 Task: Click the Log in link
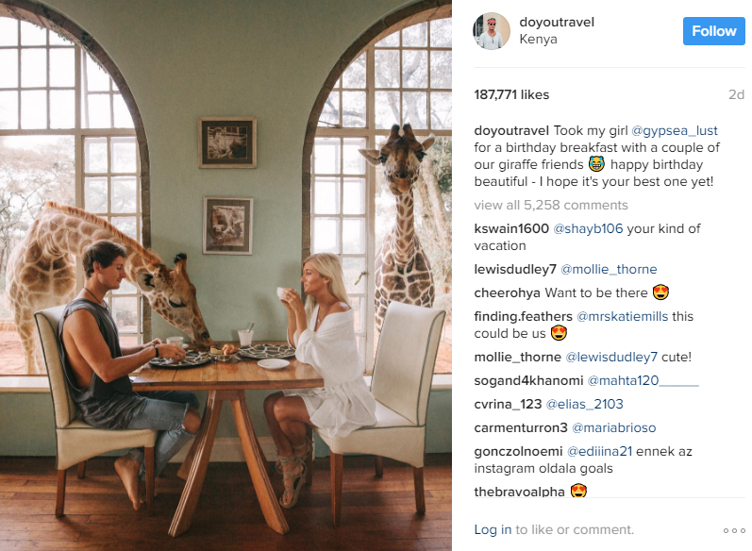point(493,529)
